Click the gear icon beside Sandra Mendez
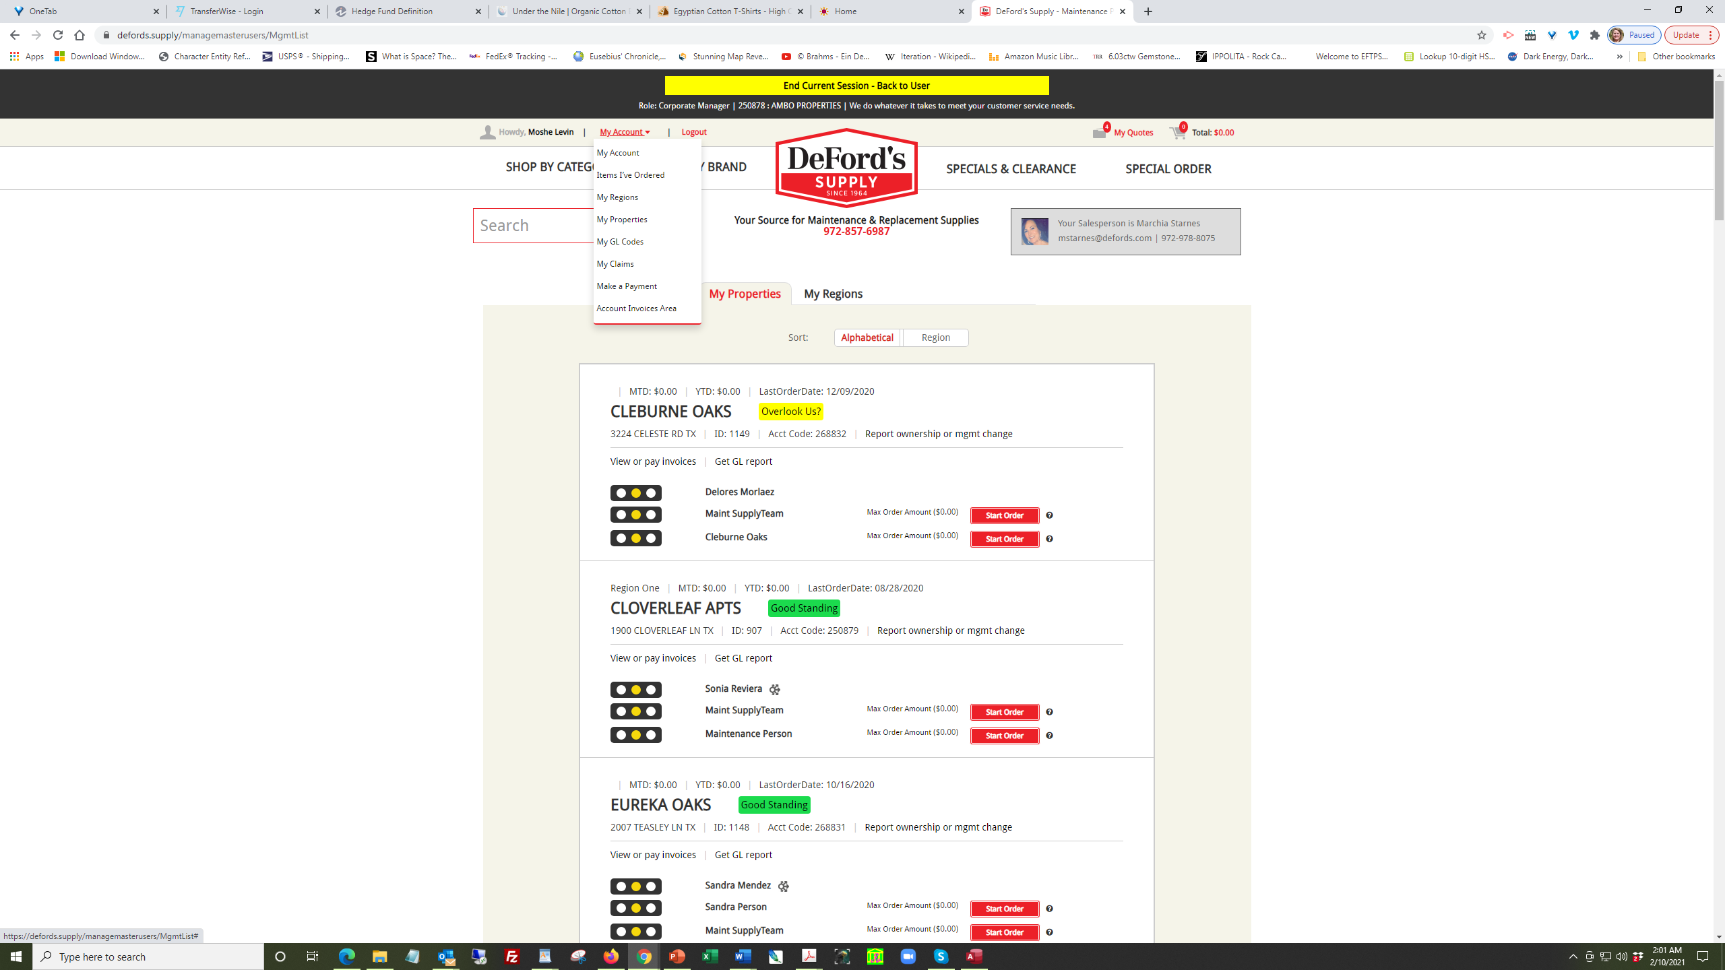The width and height of the screenshot is (1725, 970). point(783,886)
